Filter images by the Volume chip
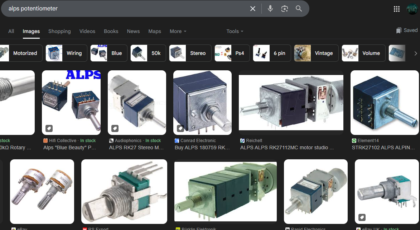Image resolution: width=420 pixels, height=230 pixels. [x=363, y=53]
